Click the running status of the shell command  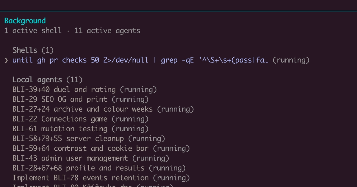291,60
